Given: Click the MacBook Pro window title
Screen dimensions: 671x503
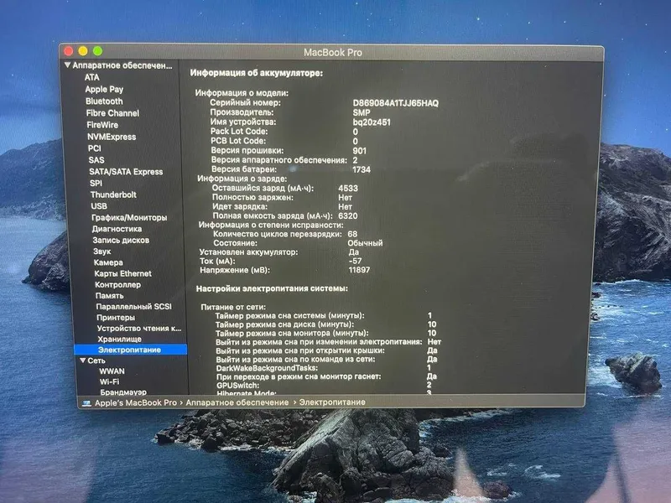Looking at the screenshot, I should click(333, 53).
